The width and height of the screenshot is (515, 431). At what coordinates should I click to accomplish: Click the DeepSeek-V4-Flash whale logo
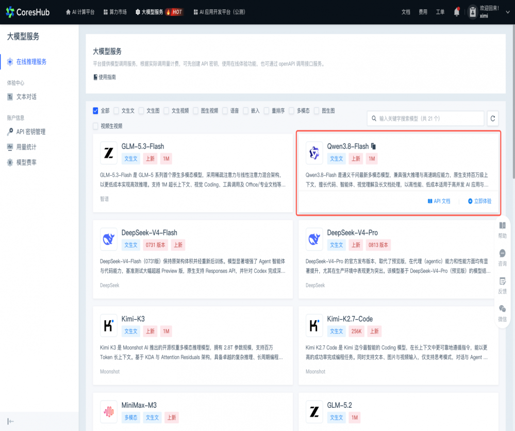click(109, 239)
